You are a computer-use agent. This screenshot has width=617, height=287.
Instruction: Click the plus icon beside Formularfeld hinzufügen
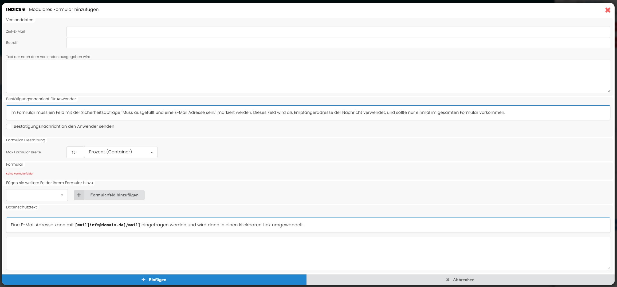[x=79, y=195]
